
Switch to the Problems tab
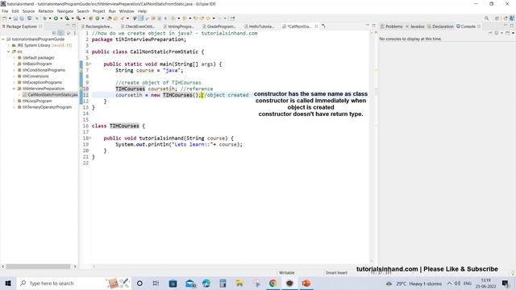(392, 27)
